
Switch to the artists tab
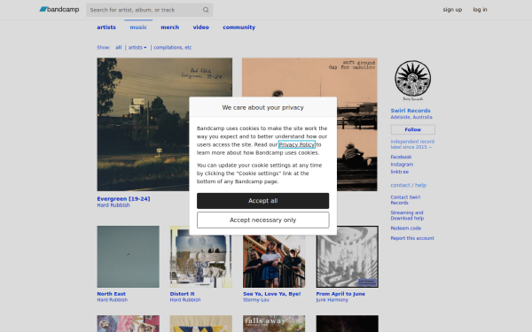point(106,27)
